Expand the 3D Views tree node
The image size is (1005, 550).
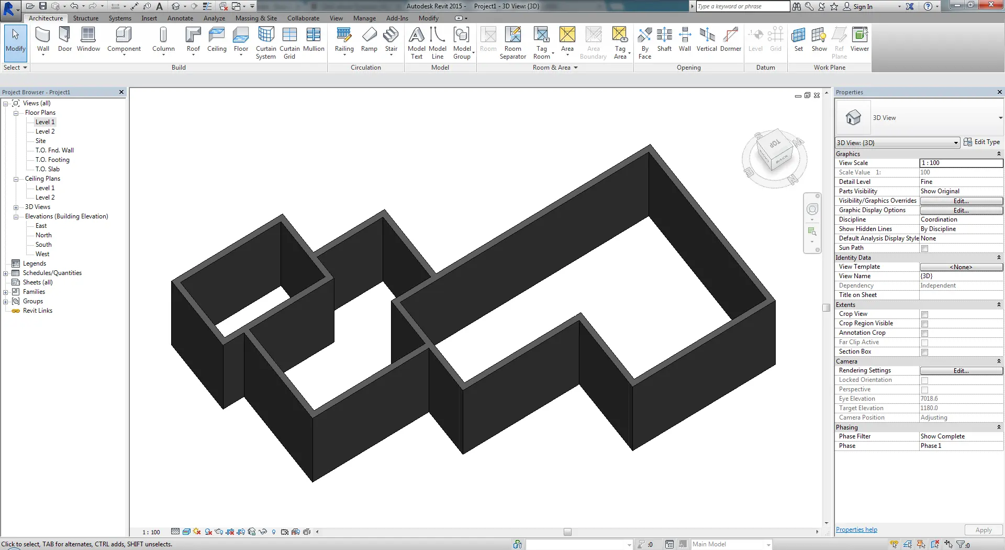pos(16,207)
